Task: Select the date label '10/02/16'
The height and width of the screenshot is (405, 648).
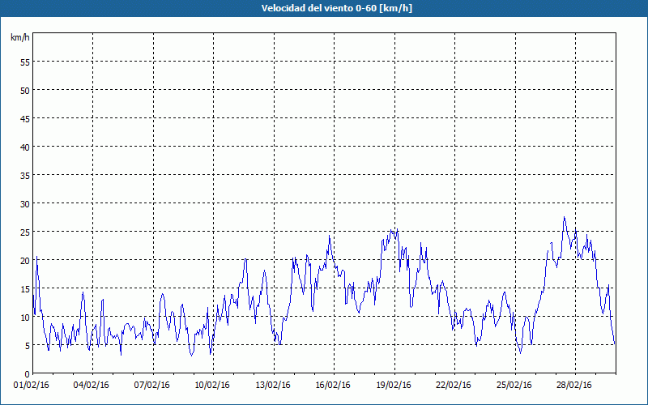Action: tap(212, 386)
